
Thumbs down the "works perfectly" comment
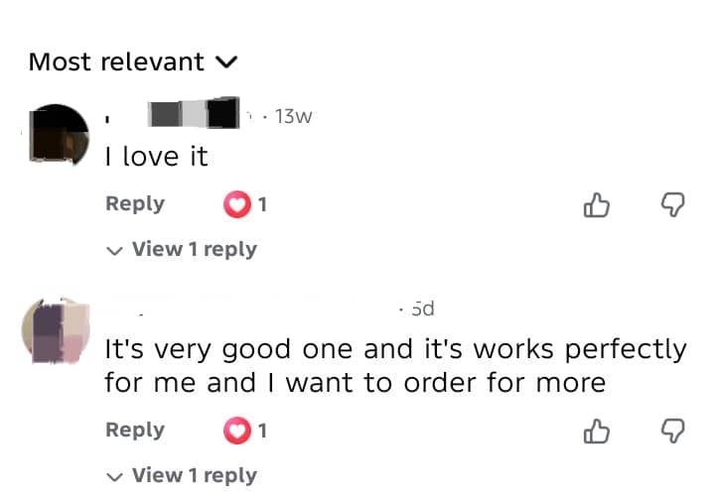coord(673,432)
